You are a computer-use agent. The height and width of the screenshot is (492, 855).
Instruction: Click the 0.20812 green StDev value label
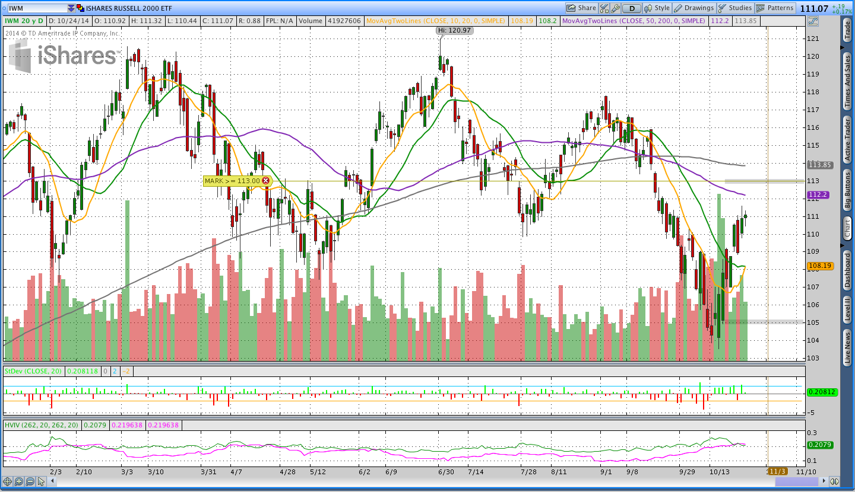(x=822, y=392)
